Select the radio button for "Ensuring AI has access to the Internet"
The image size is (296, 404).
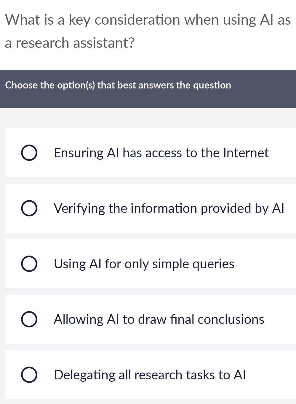29,153
